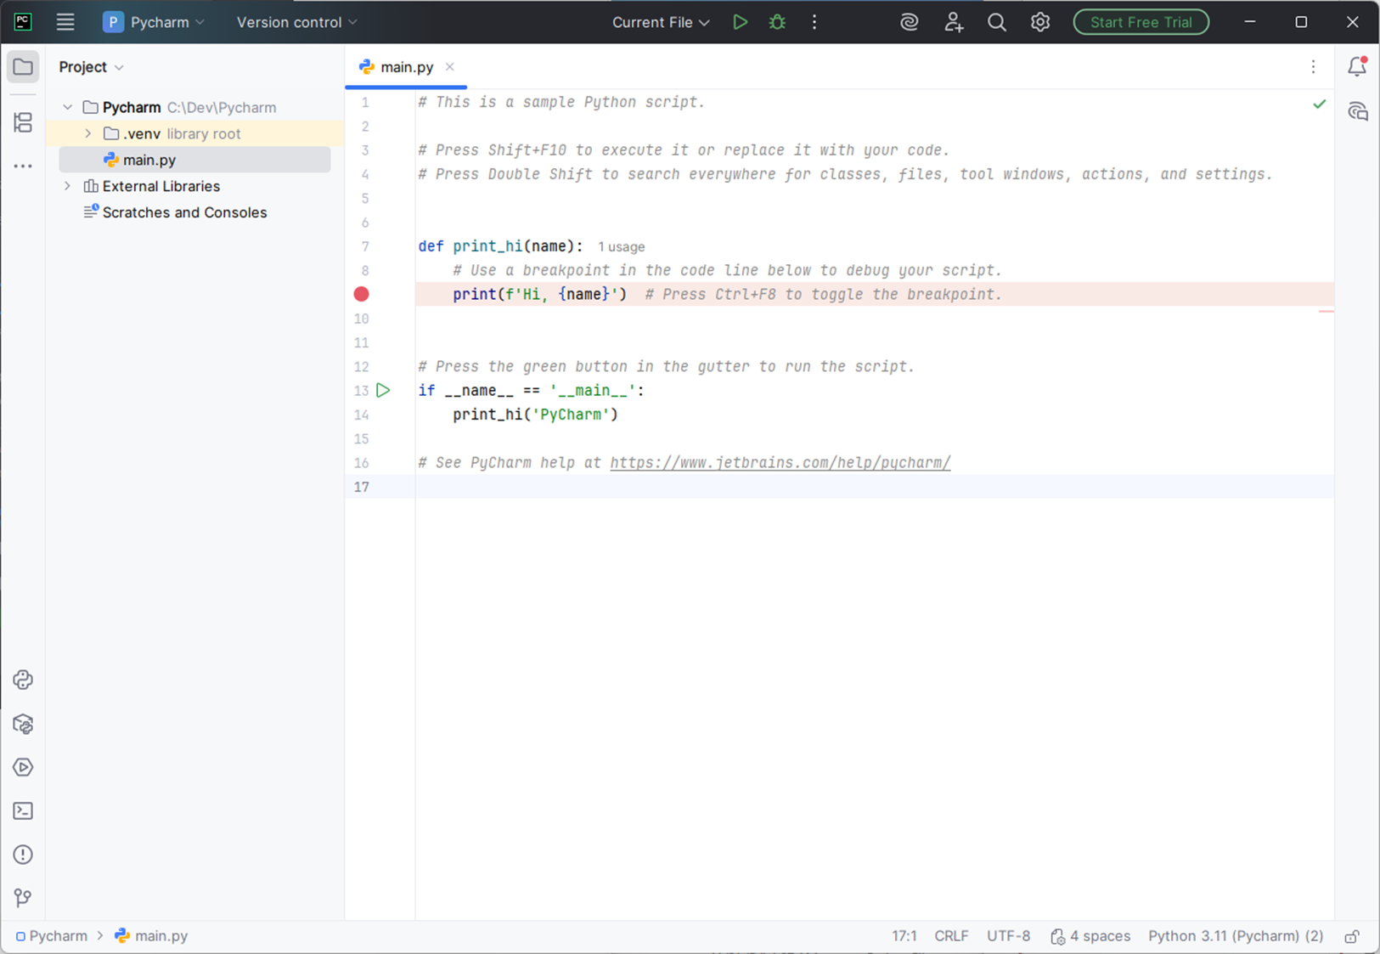Open More Actions kebab menu in toolbar
Viewport: 1380px width, 954px height.
coord(814,22)
